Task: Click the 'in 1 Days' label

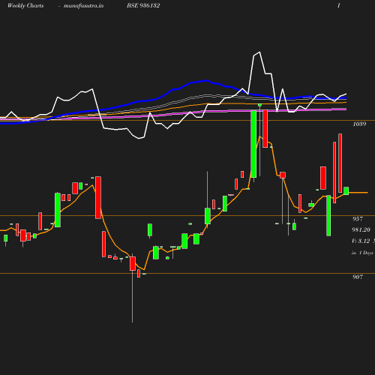Action: [x=362, y=253]
